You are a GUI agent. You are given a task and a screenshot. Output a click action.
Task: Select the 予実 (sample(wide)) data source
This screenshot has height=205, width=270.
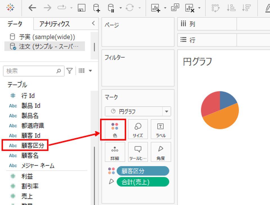[47, 37]
